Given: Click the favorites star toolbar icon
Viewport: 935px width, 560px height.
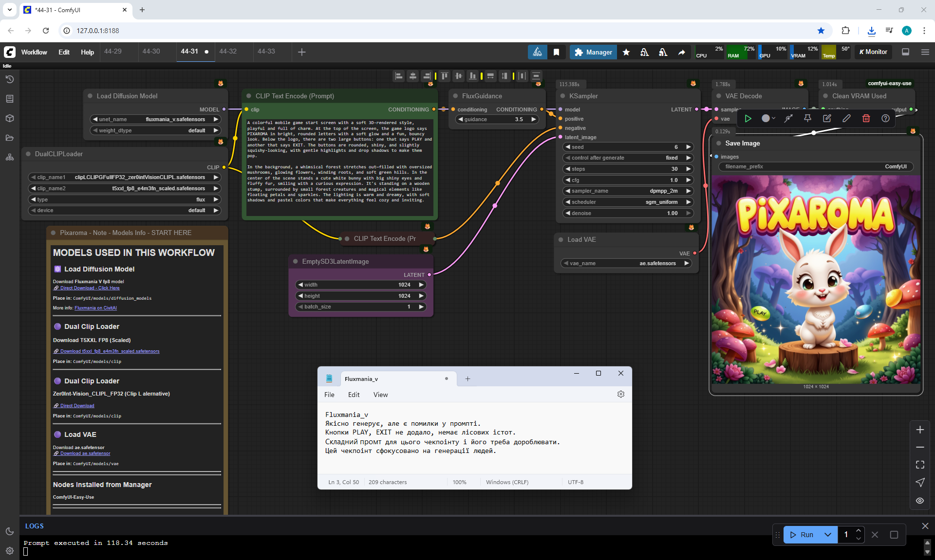Looking at the screenshot, I should (x=626, y=52).
